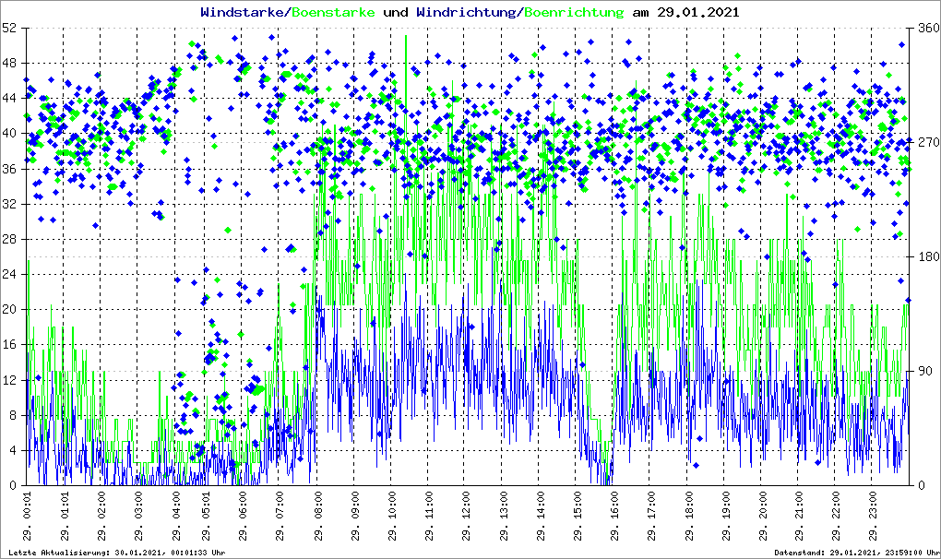Click the Letzte Aktualisierung timestamp text

(117, 553)
